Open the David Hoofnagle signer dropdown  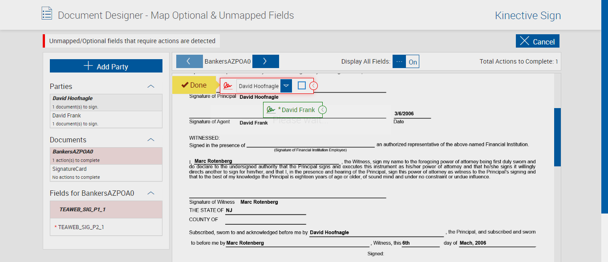287,86
